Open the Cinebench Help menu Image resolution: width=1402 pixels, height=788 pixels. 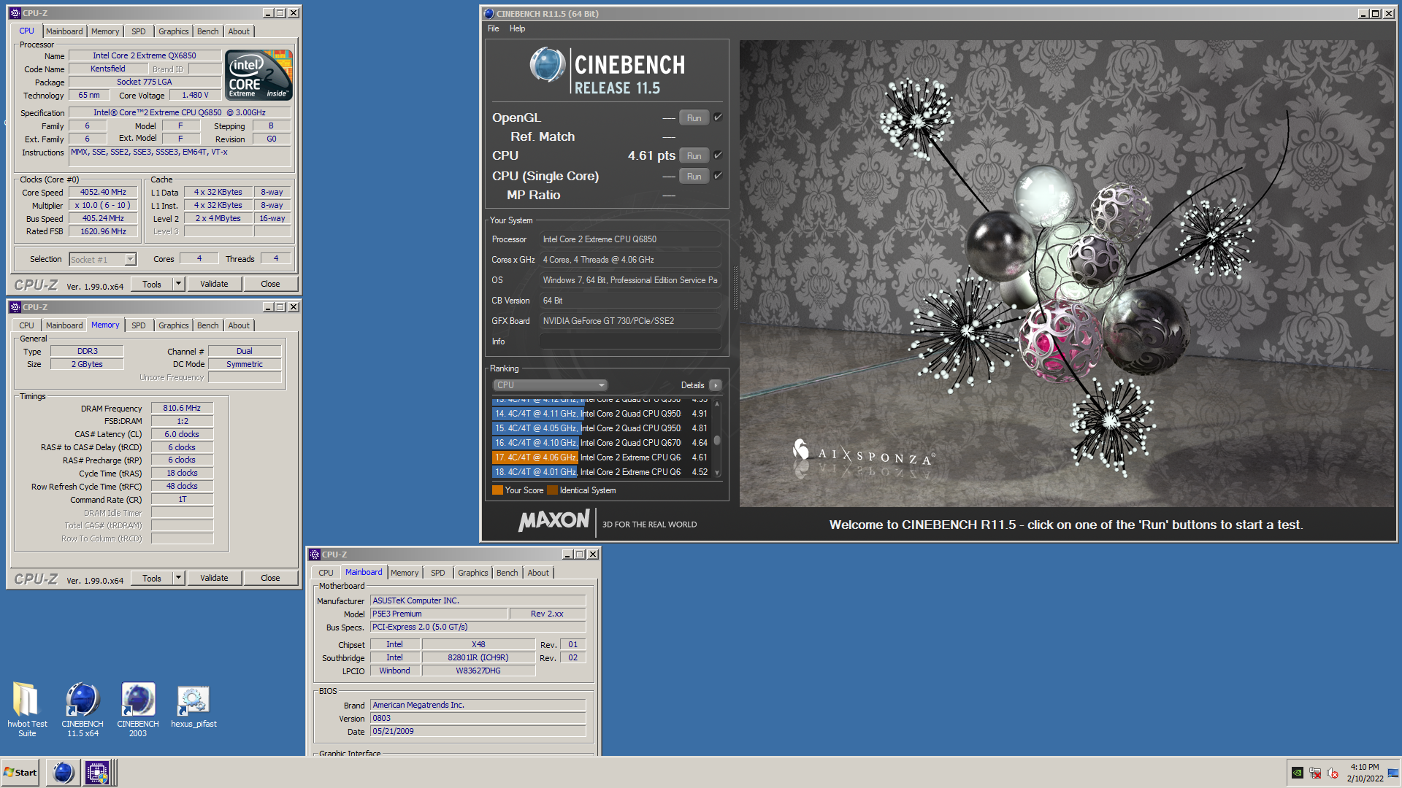(517, 28)
